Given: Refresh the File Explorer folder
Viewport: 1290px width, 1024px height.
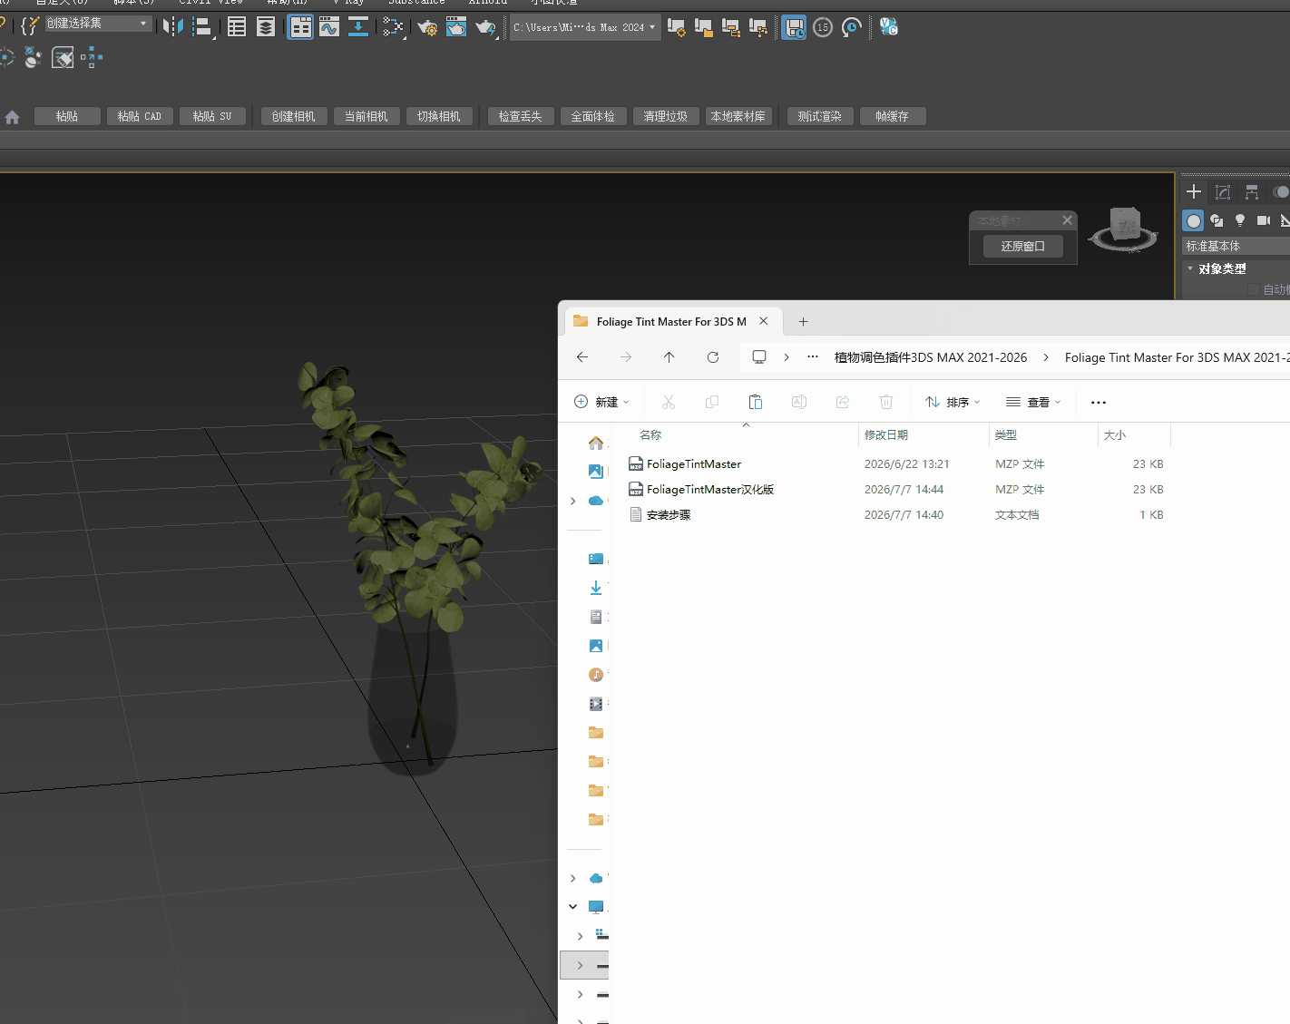Looking at the screenshot, I should [x=713, y=357].
